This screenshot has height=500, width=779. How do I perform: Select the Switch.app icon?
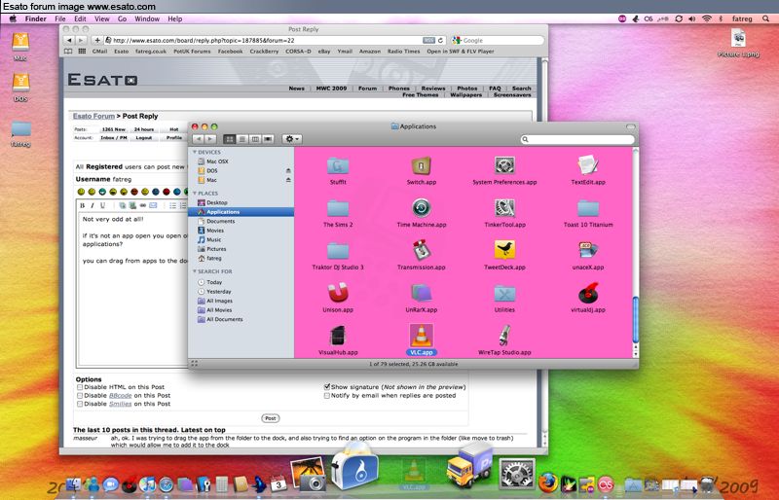point(421,165)
